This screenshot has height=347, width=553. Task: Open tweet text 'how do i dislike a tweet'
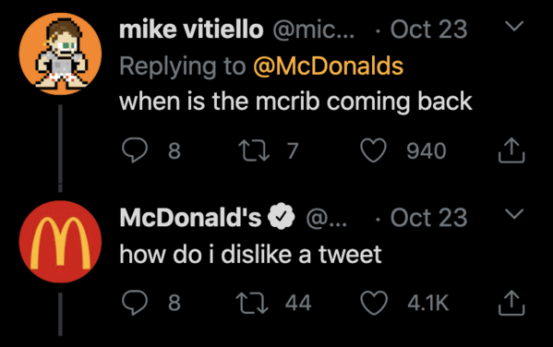[250, 254]
